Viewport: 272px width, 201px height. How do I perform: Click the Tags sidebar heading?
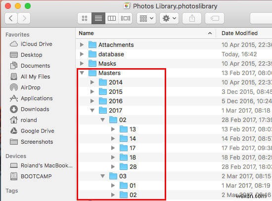tap(12, 191)
